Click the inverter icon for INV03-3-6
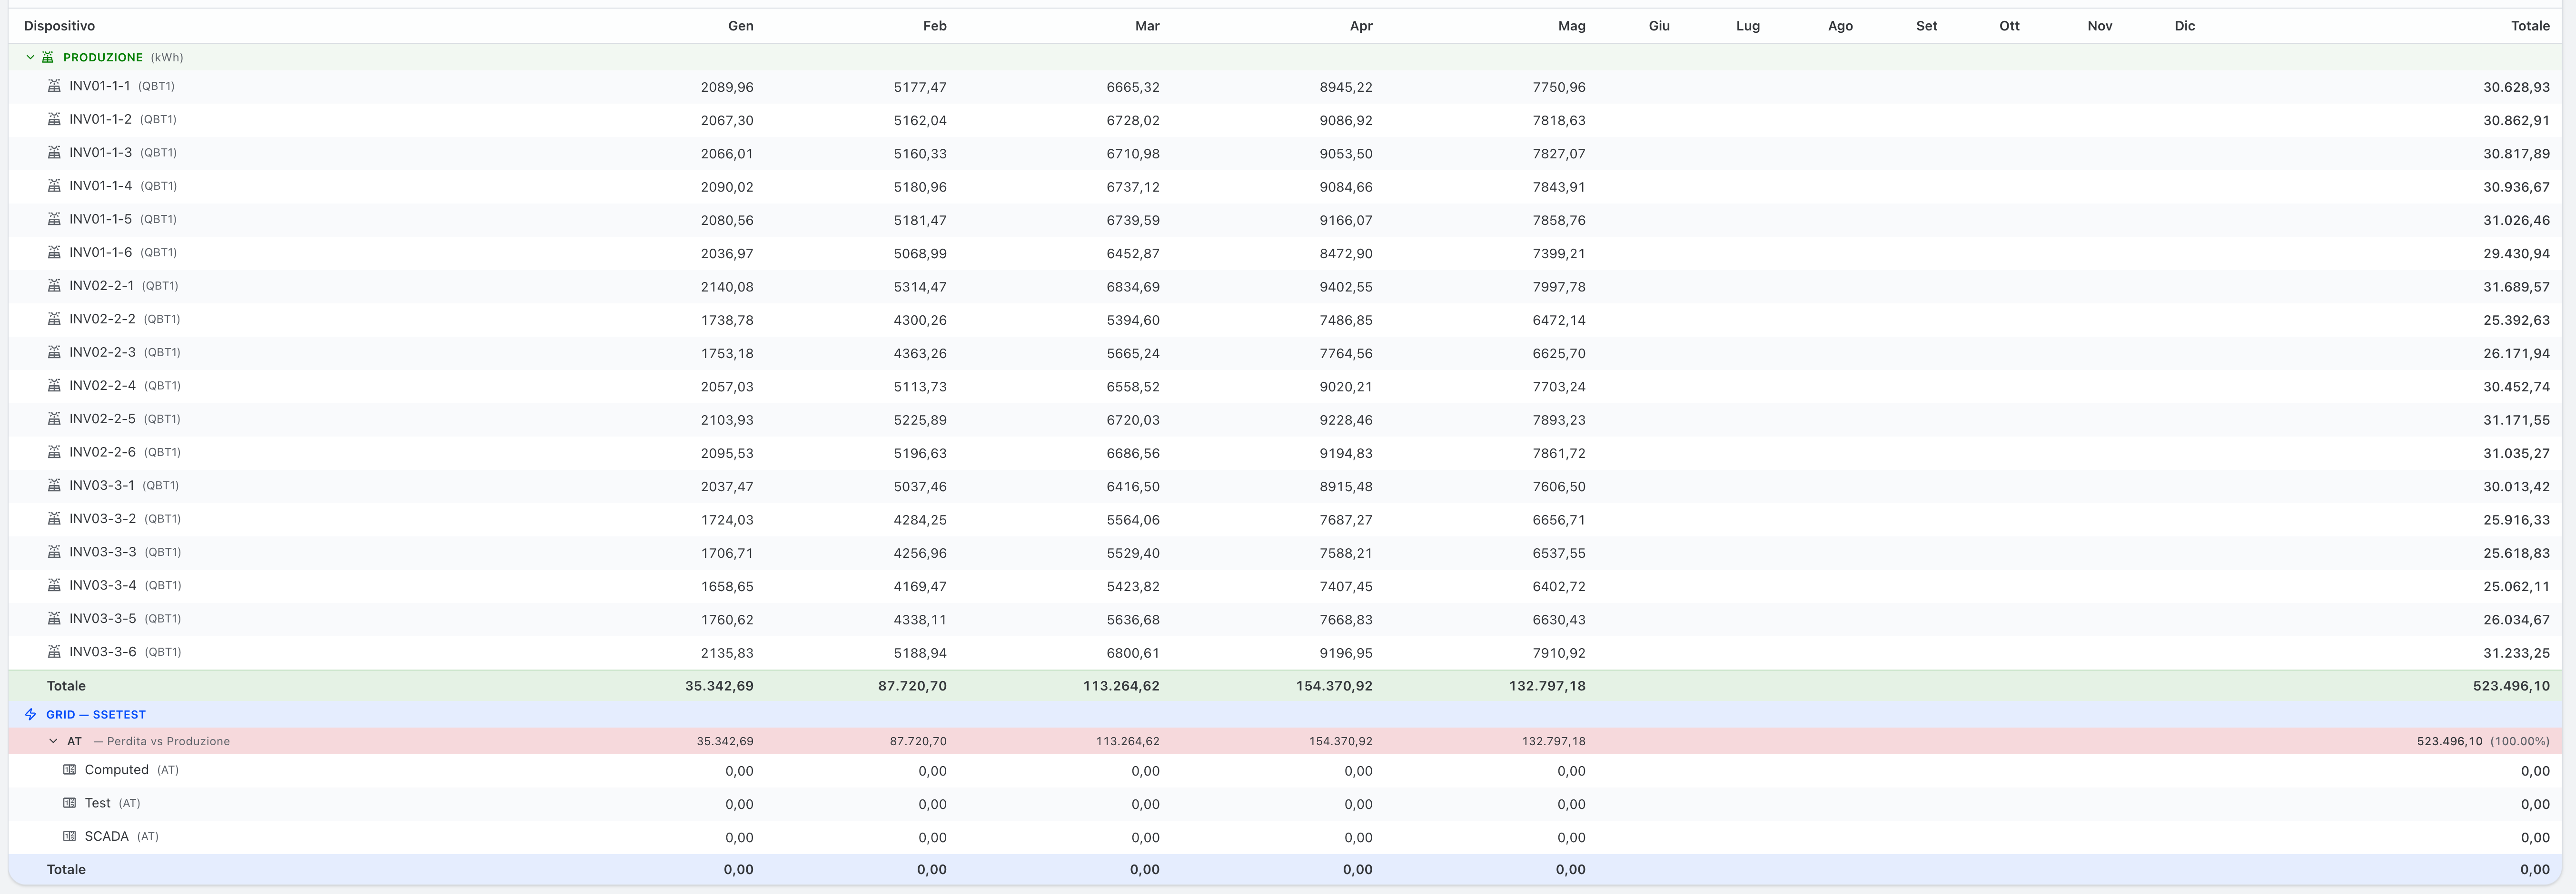 pos(54,652)
